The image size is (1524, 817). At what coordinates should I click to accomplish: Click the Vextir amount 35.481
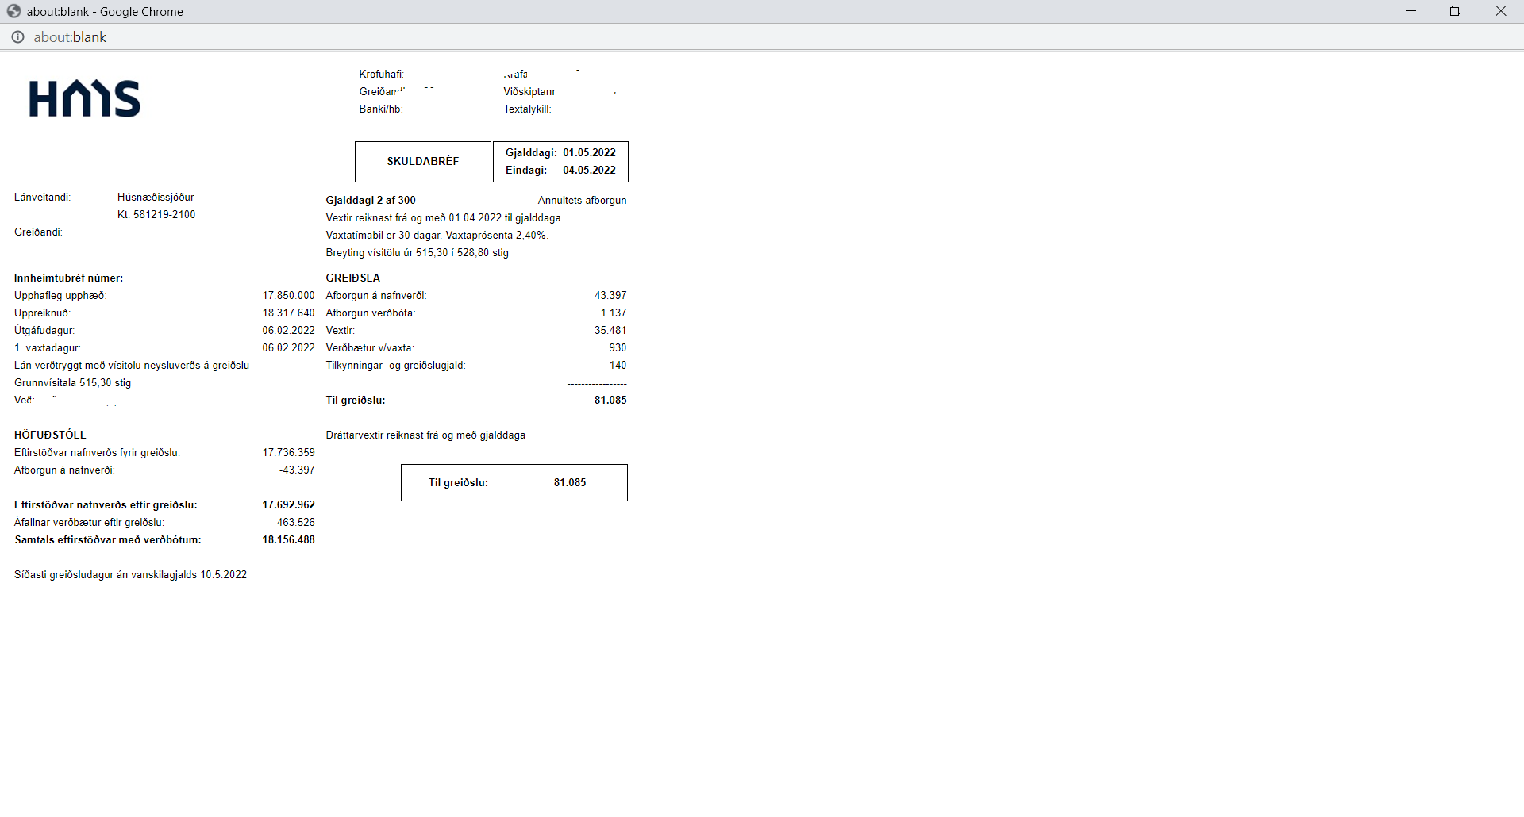610,331
